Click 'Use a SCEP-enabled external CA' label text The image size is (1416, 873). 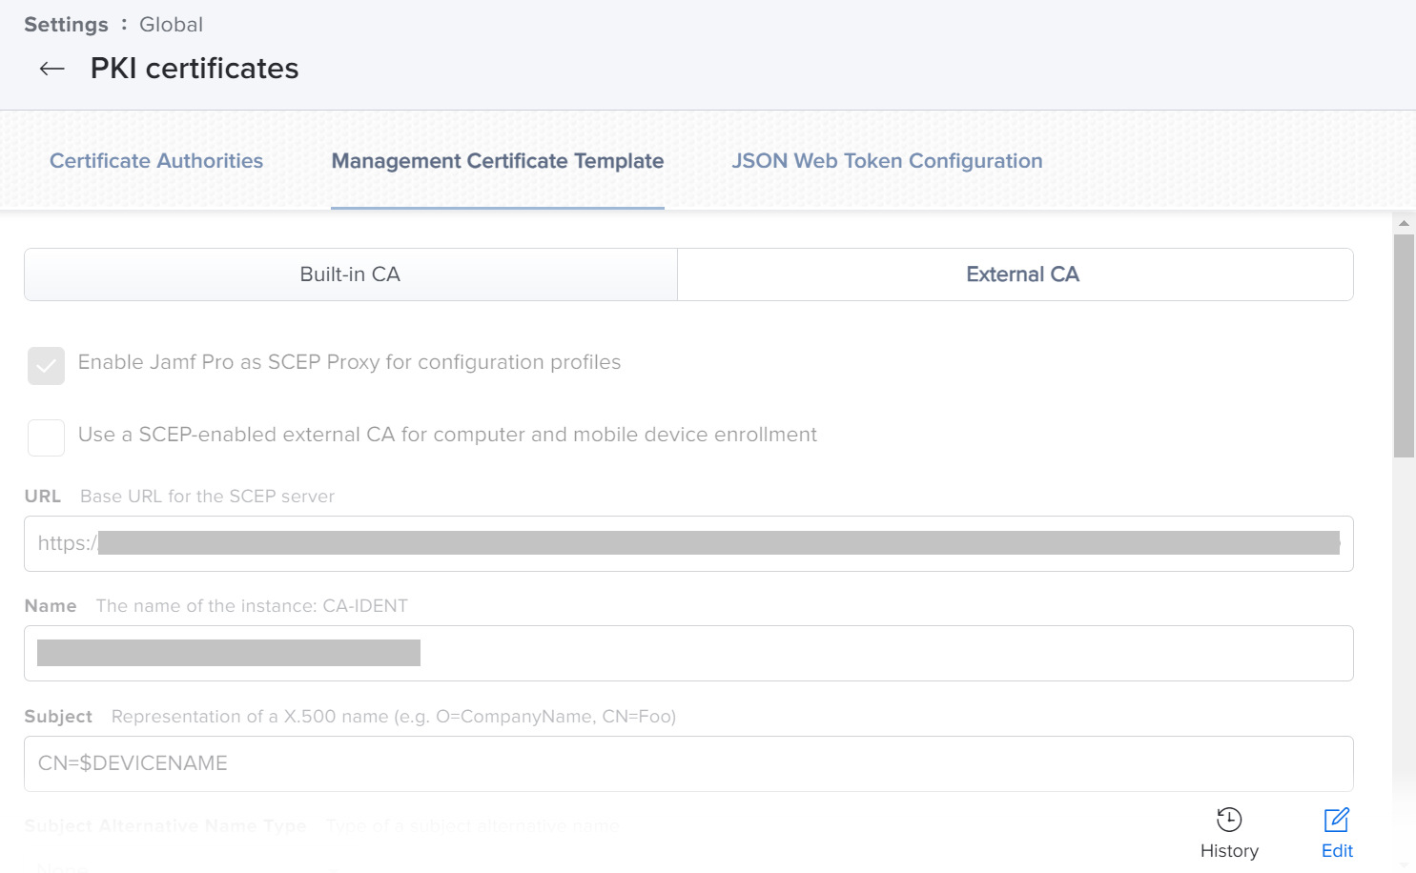click(447, 435)
